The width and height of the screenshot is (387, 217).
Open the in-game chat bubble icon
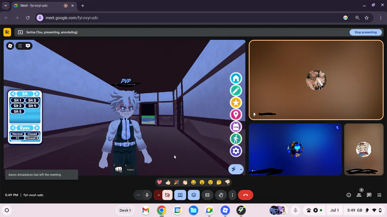pyautogui.click(x=28, y=46)
